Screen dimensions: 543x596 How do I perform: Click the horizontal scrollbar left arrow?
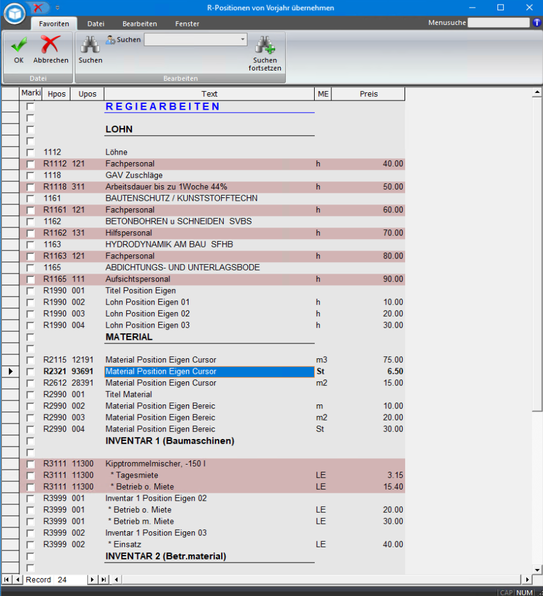pyautogui.click(x=116, y=579)
